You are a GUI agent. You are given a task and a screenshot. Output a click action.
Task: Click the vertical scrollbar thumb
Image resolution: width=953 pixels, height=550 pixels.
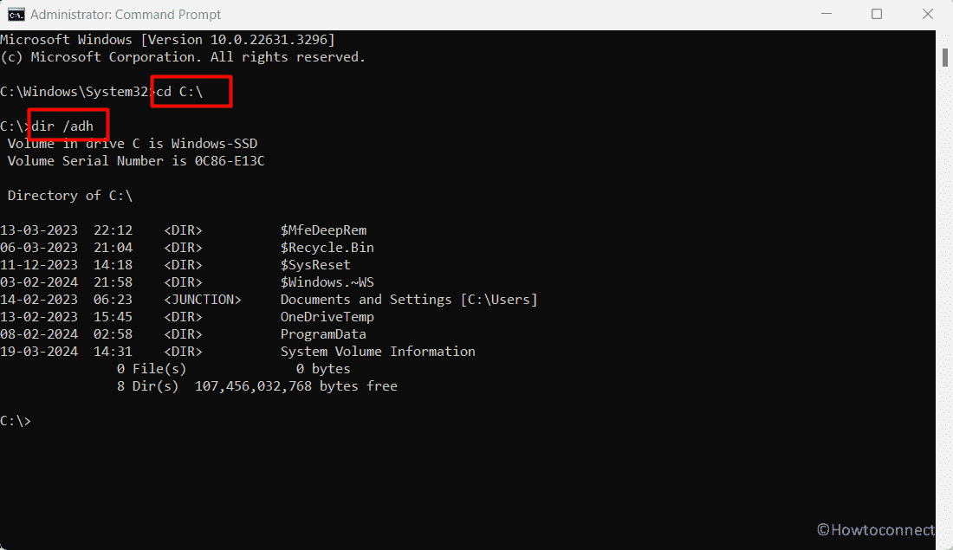tap(945, 58)
